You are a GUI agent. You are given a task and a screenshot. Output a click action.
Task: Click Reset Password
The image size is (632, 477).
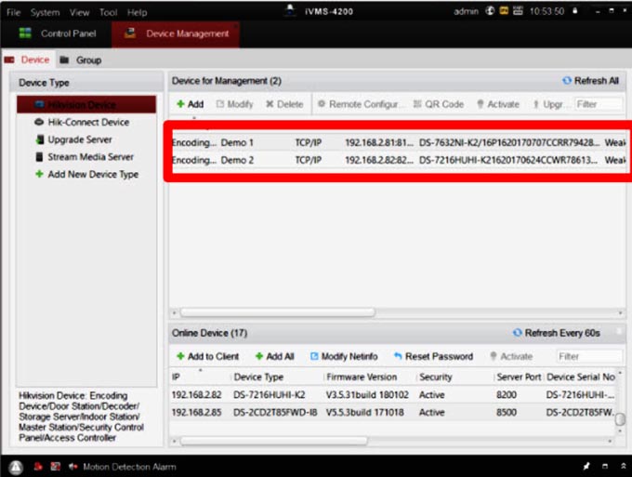tap(433, 356)
